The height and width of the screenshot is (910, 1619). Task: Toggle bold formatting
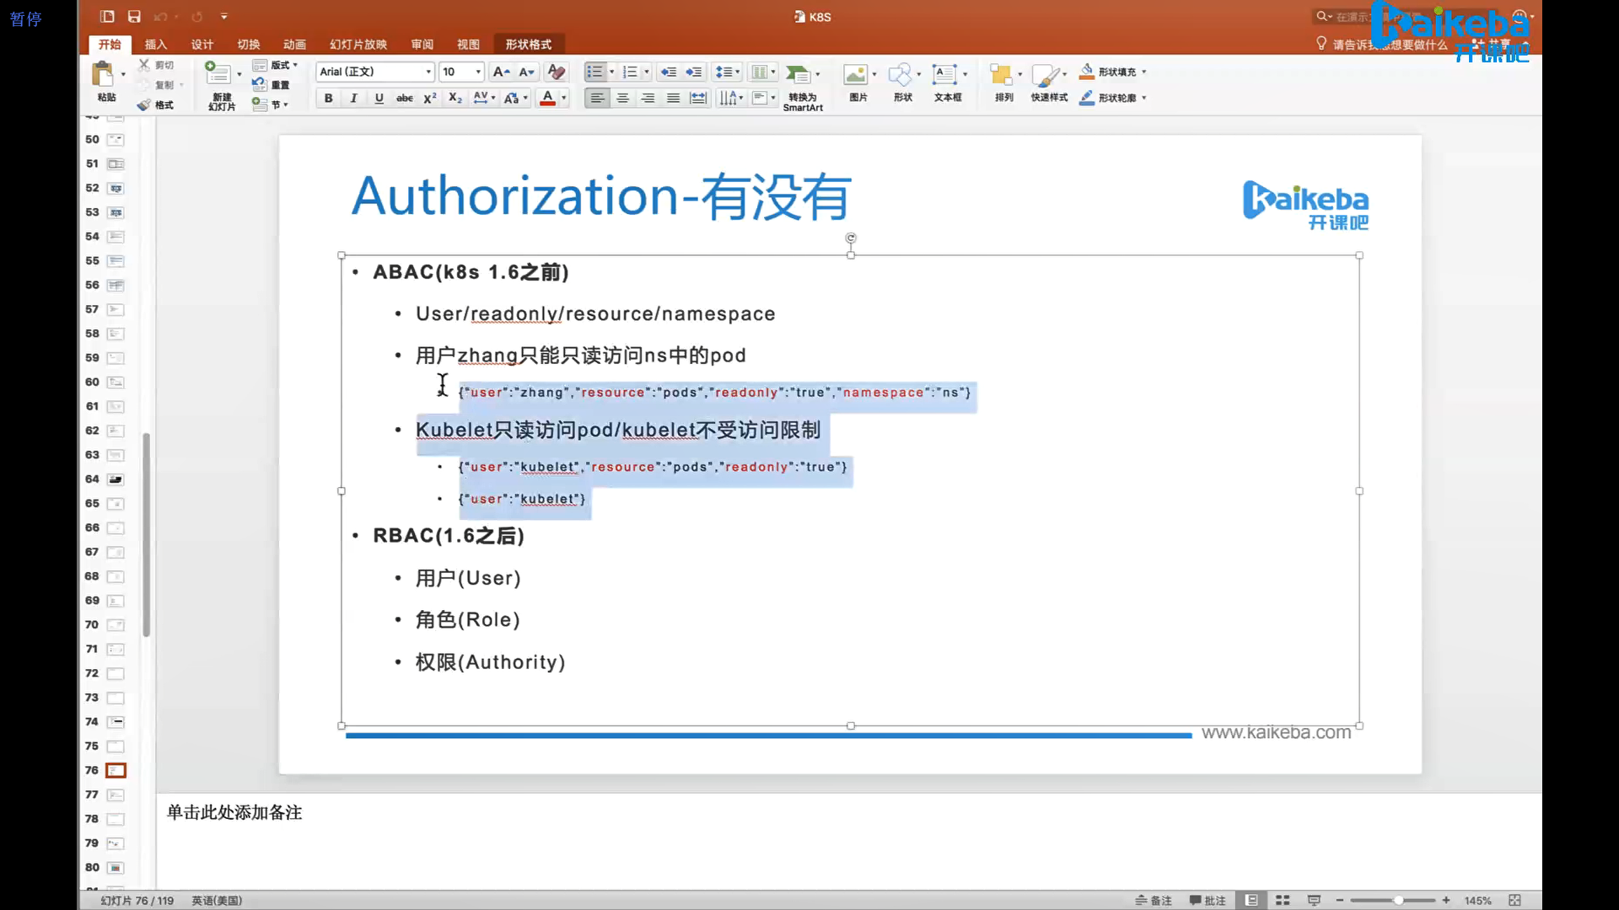328,99
